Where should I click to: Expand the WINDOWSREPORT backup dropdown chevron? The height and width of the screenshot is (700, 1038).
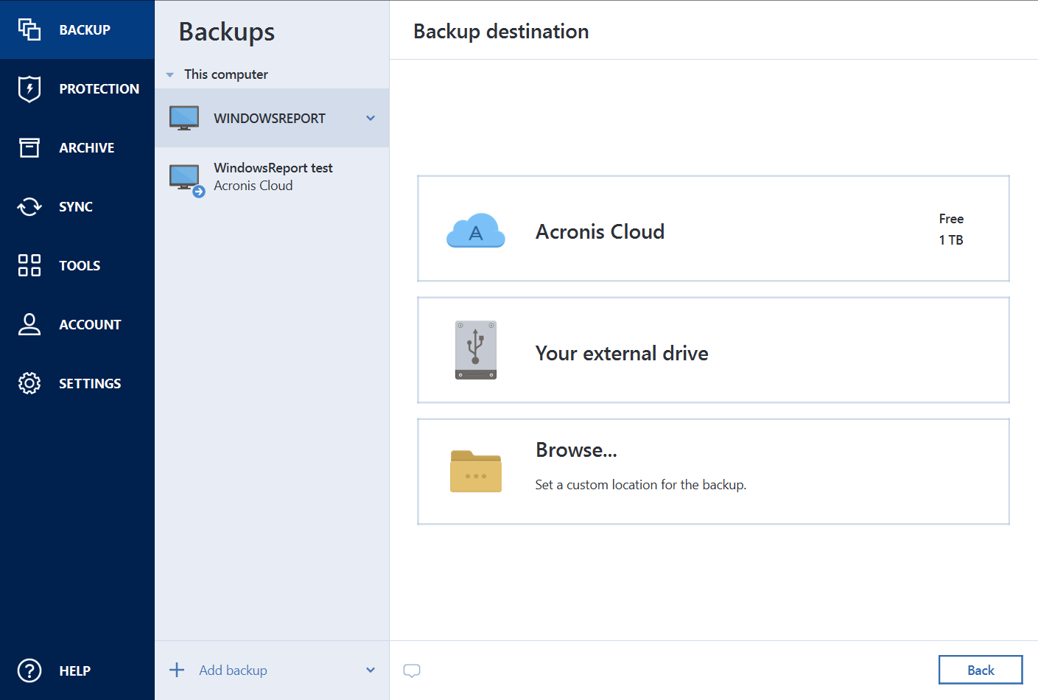point(371,118)
